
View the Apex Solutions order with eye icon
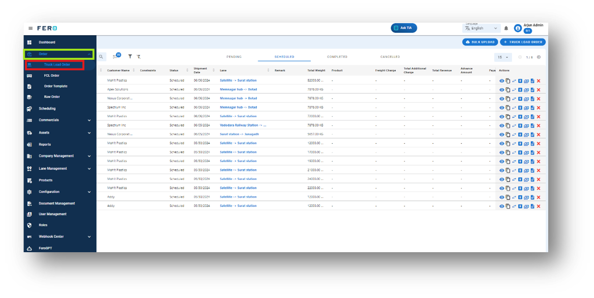click(x=502, y=90)
